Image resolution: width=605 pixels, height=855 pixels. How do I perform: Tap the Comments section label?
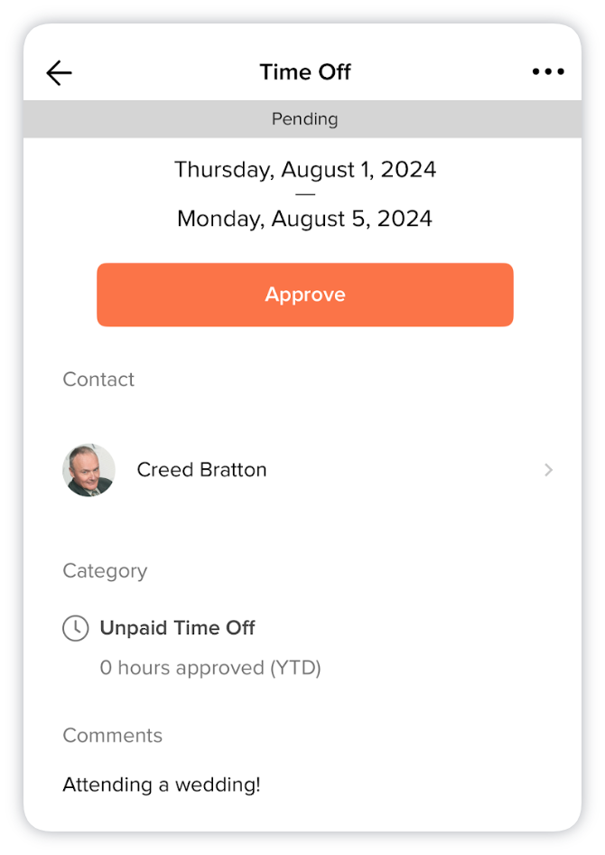point(112,736)
